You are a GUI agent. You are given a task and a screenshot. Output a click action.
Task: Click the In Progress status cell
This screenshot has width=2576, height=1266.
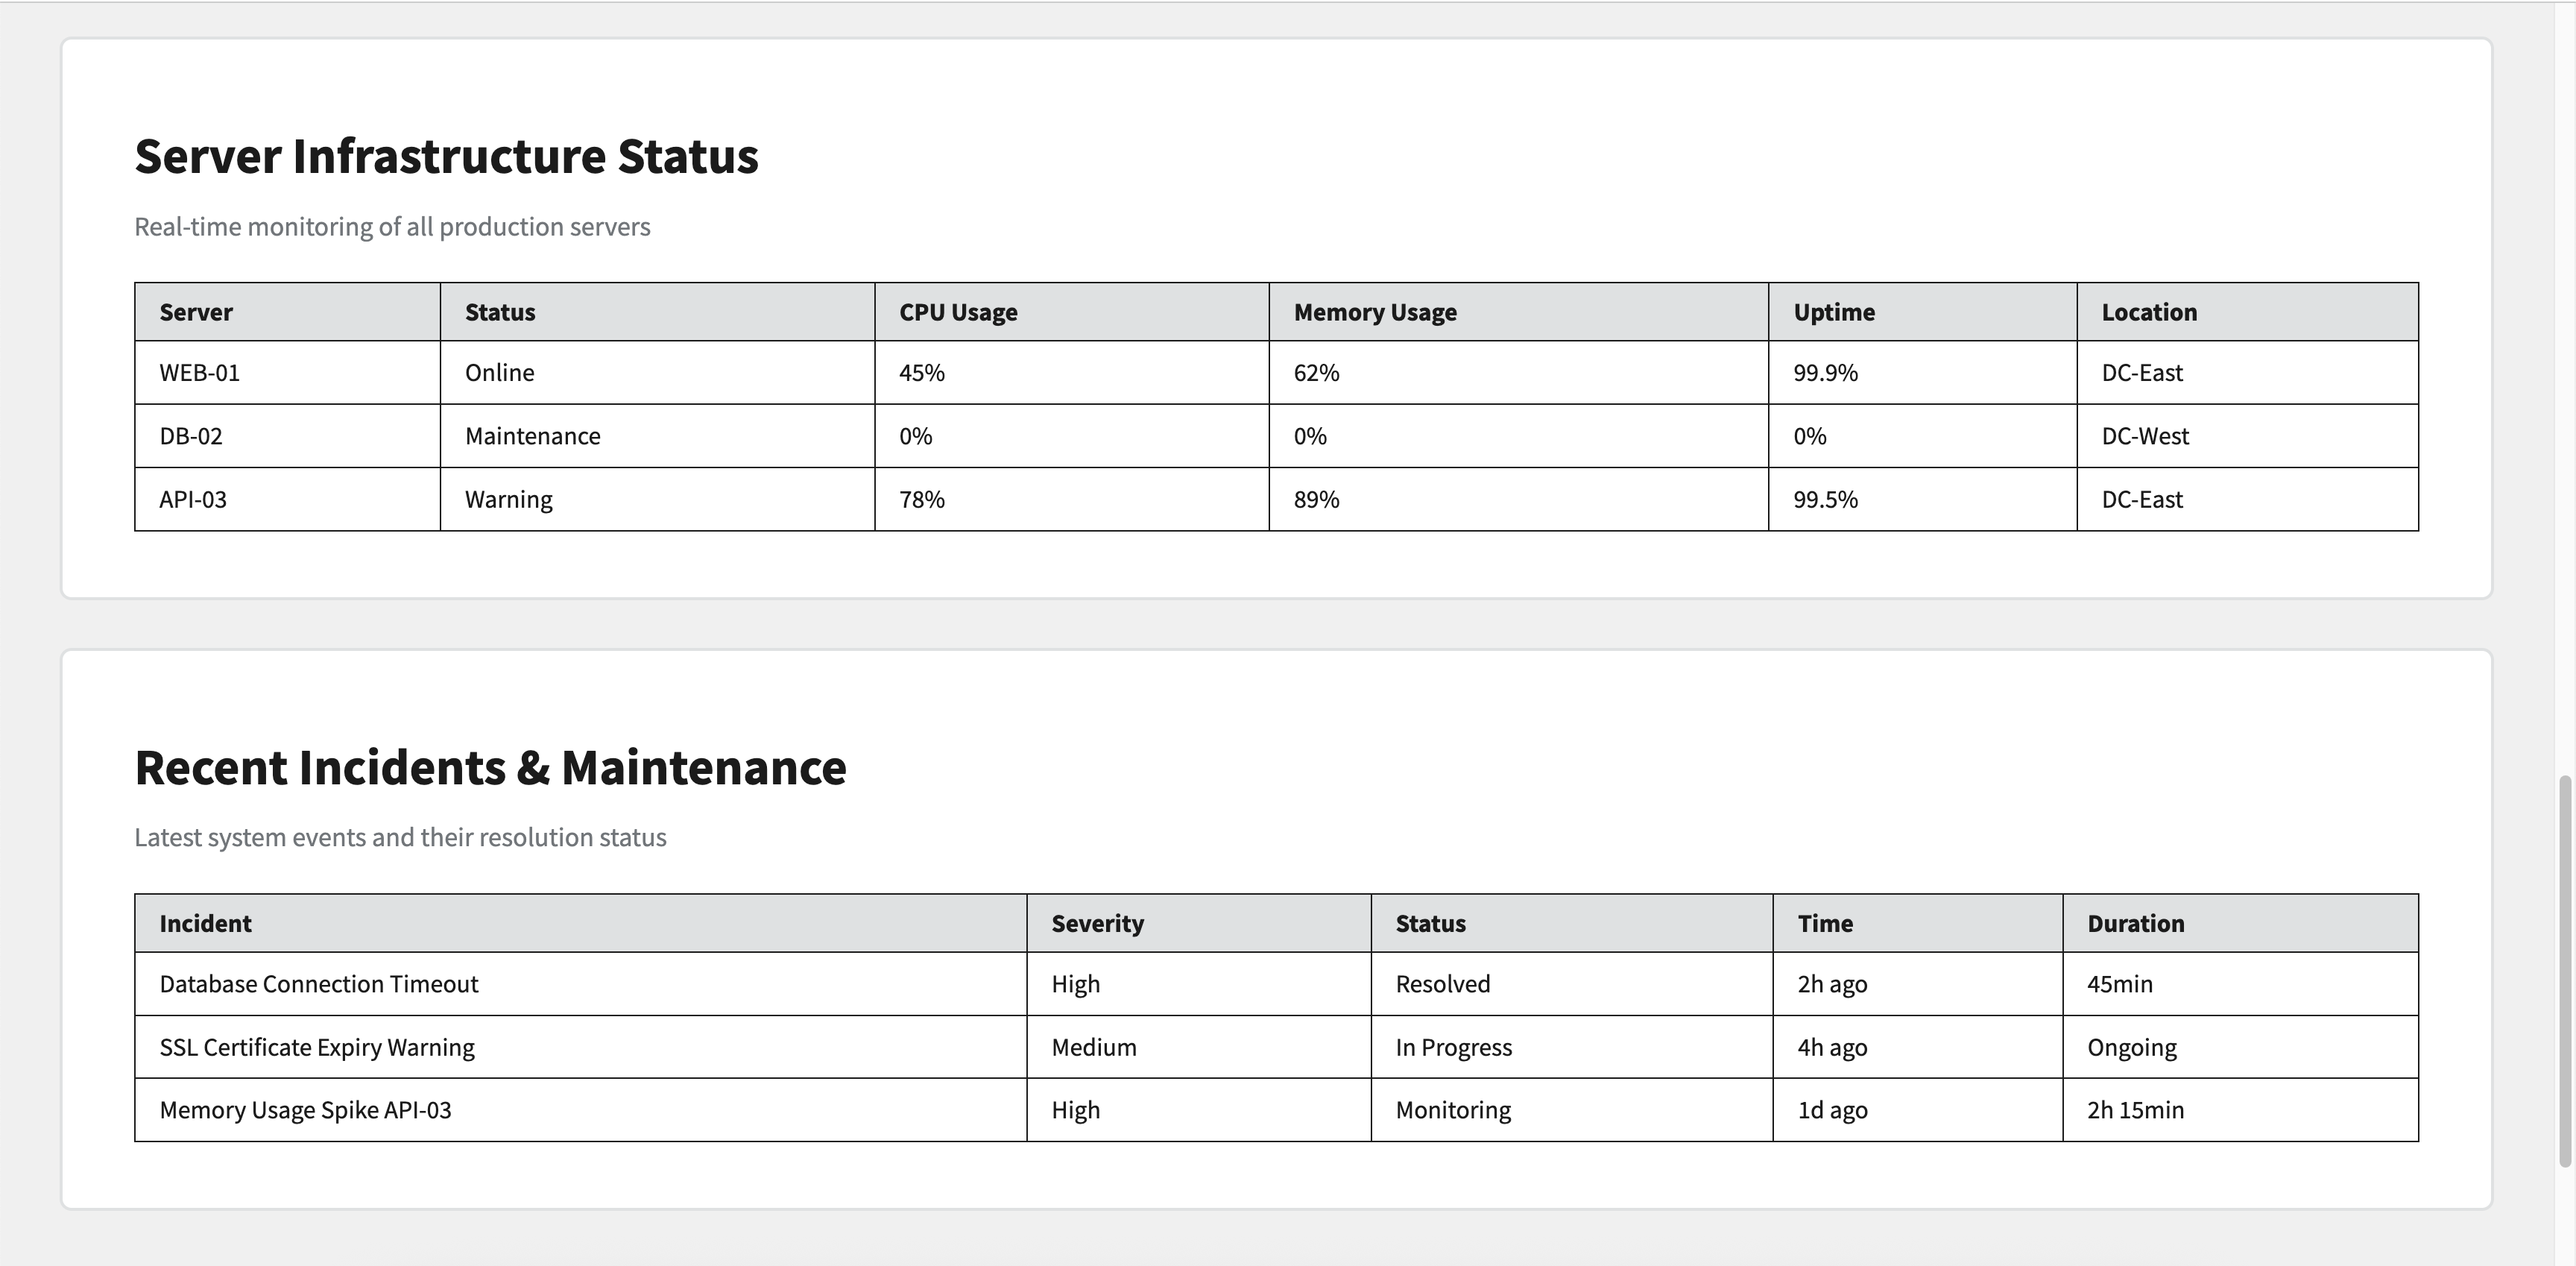click(1454, 1047)
